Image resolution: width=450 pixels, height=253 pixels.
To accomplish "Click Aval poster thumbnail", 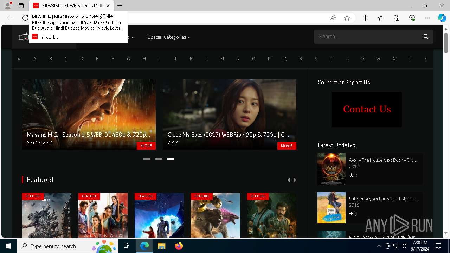I will [332, 169].
